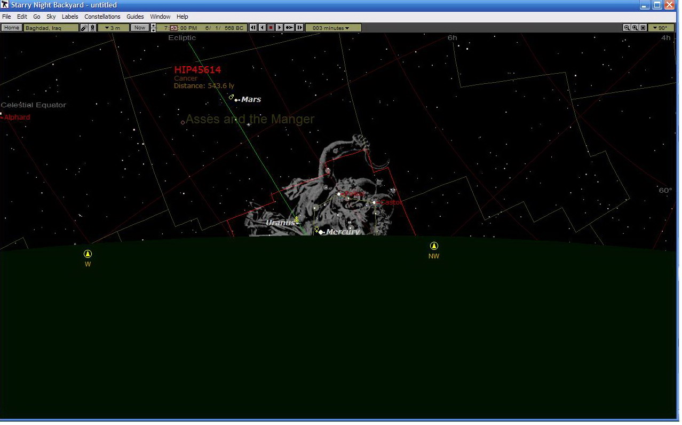
Task: Close the Starry Night Backyard window
Action: point(670,5)
